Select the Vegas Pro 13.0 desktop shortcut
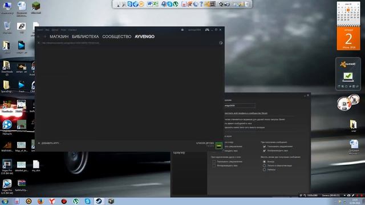 click(x=7, y=166)
